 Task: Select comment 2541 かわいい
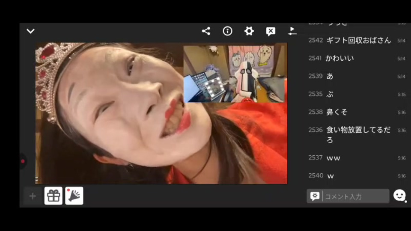coord(357,58)
